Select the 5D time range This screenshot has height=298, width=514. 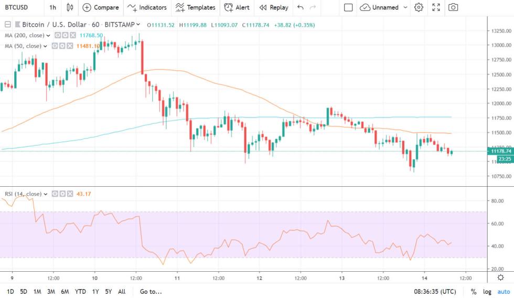tap(24, 292)
